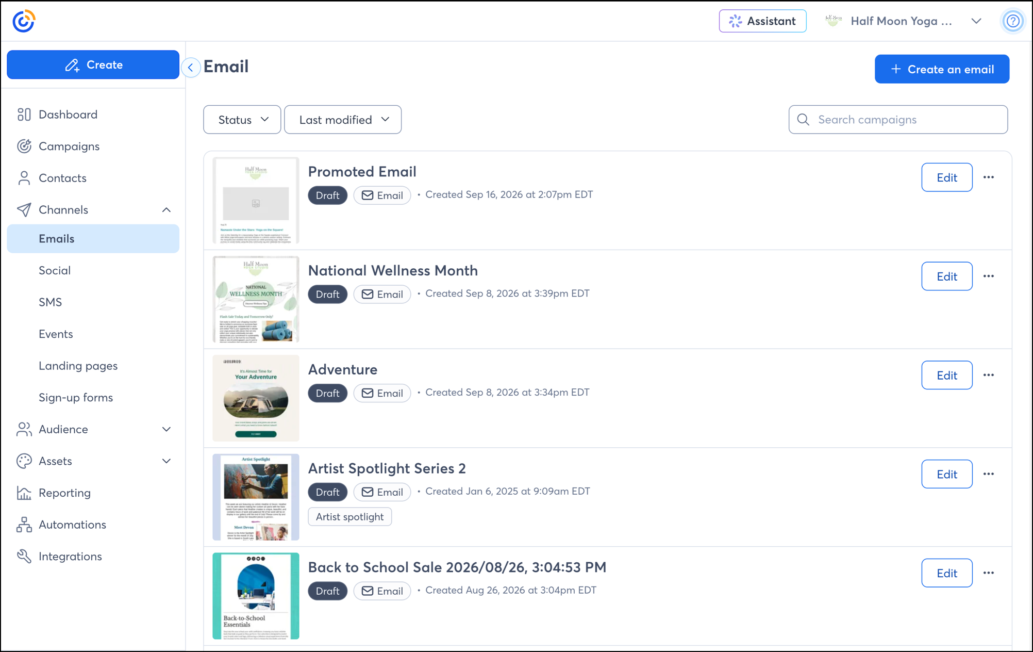Screen dimensions: 1033x652
Task: Click the Automations workflow icon
Action: coord(24,525)
